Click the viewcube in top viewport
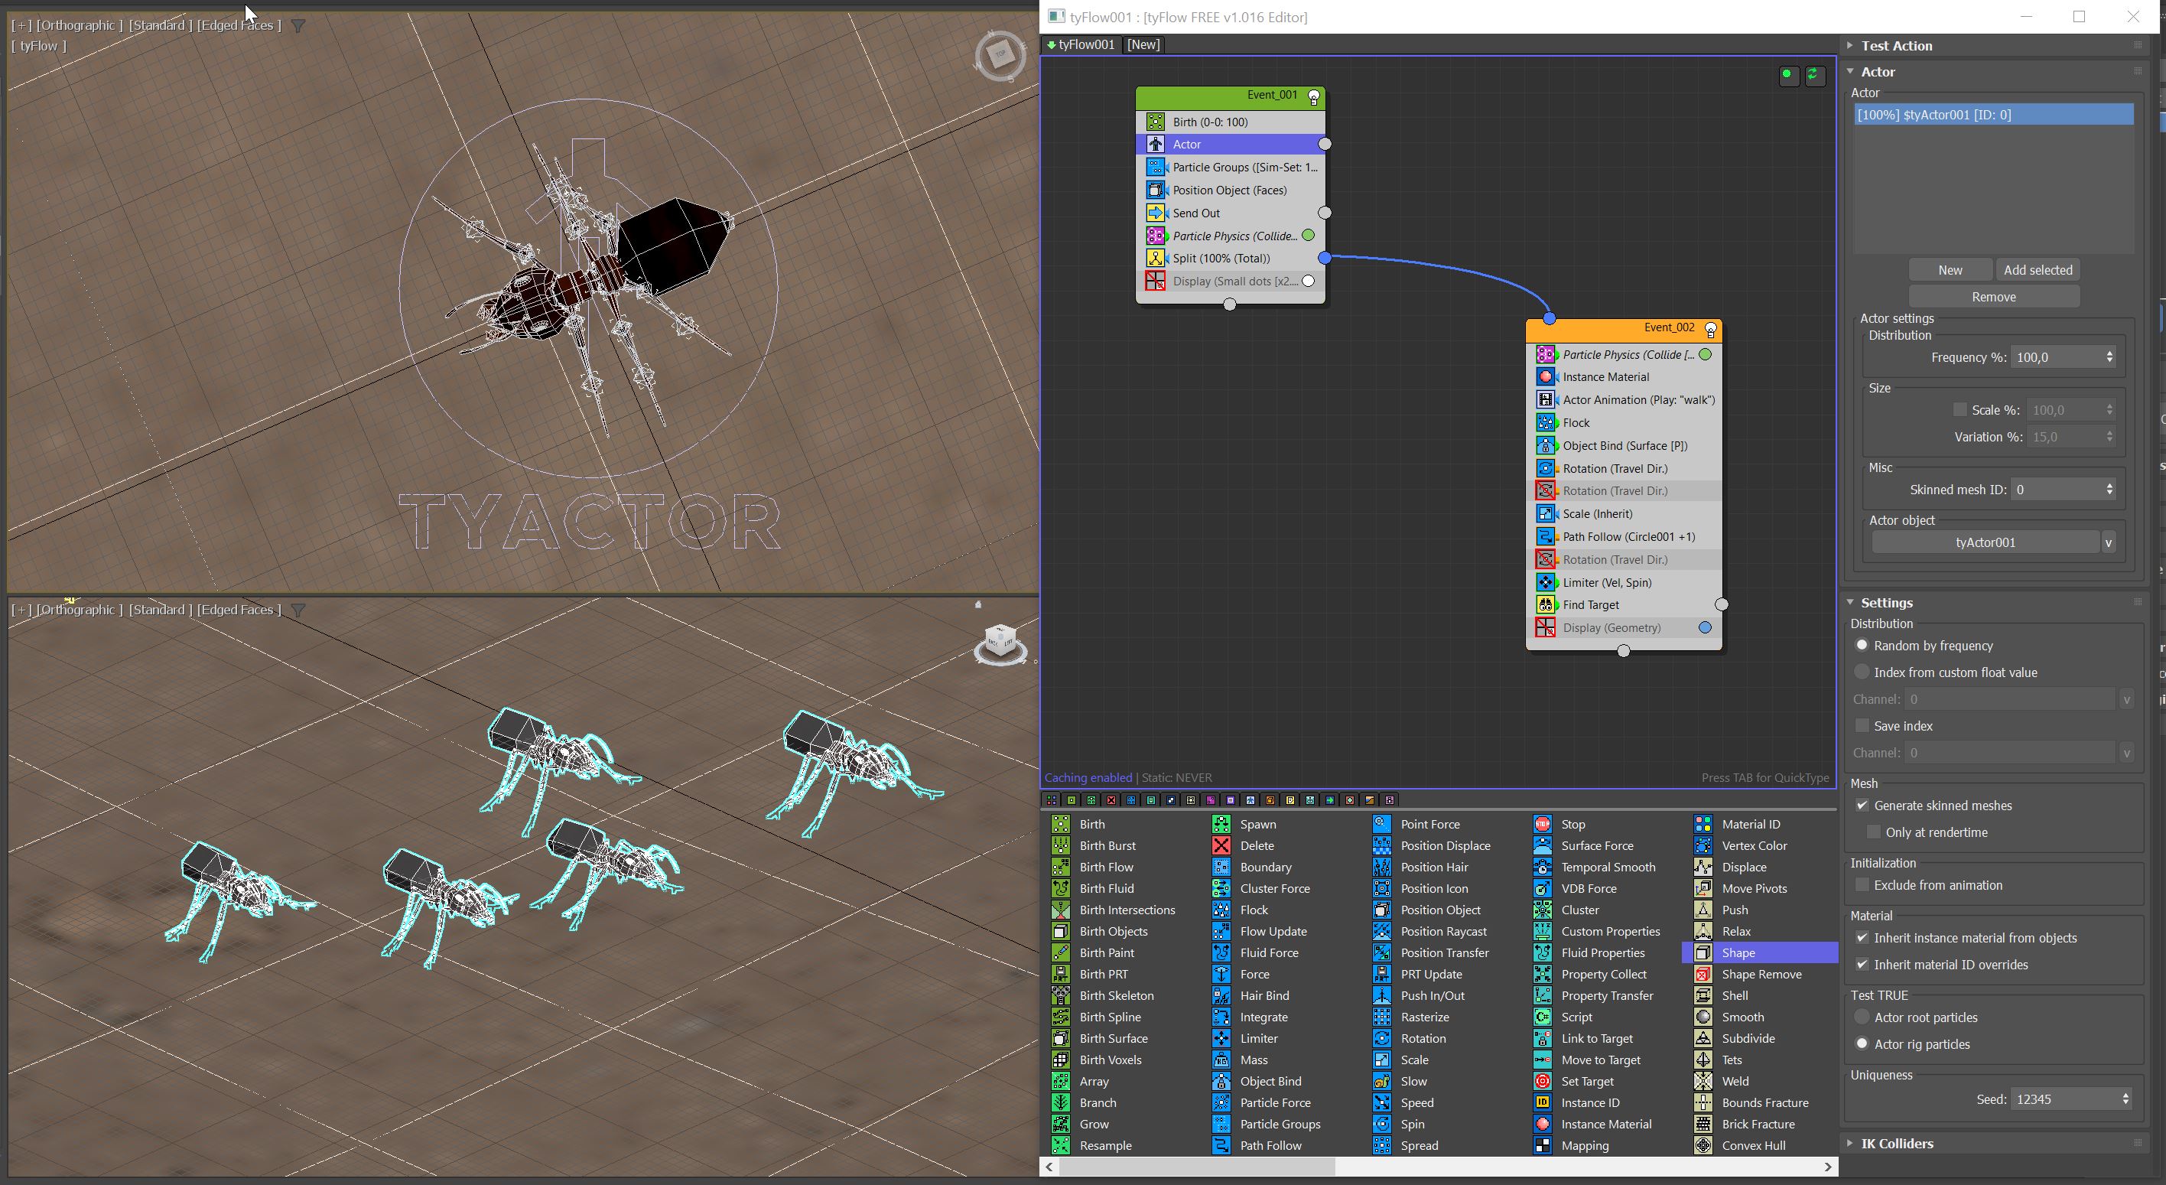 [x=1000, y=54]
